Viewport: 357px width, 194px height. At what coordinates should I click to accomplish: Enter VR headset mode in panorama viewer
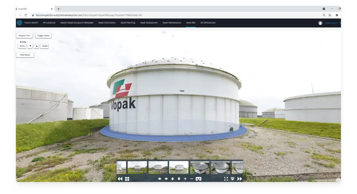click(x=199, y=179)
